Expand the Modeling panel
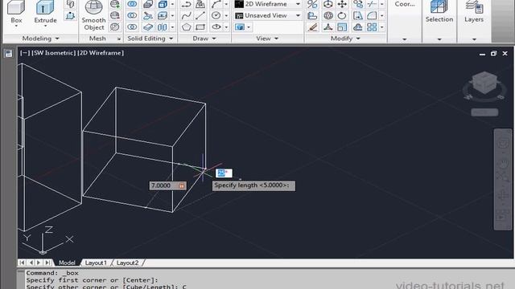This screenshot has height=289, width=515. point(40,39)
